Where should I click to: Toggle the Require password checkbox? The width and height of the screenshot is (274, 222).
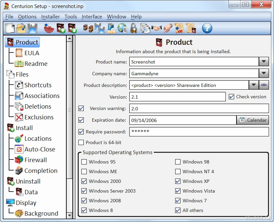coord(81,132)
